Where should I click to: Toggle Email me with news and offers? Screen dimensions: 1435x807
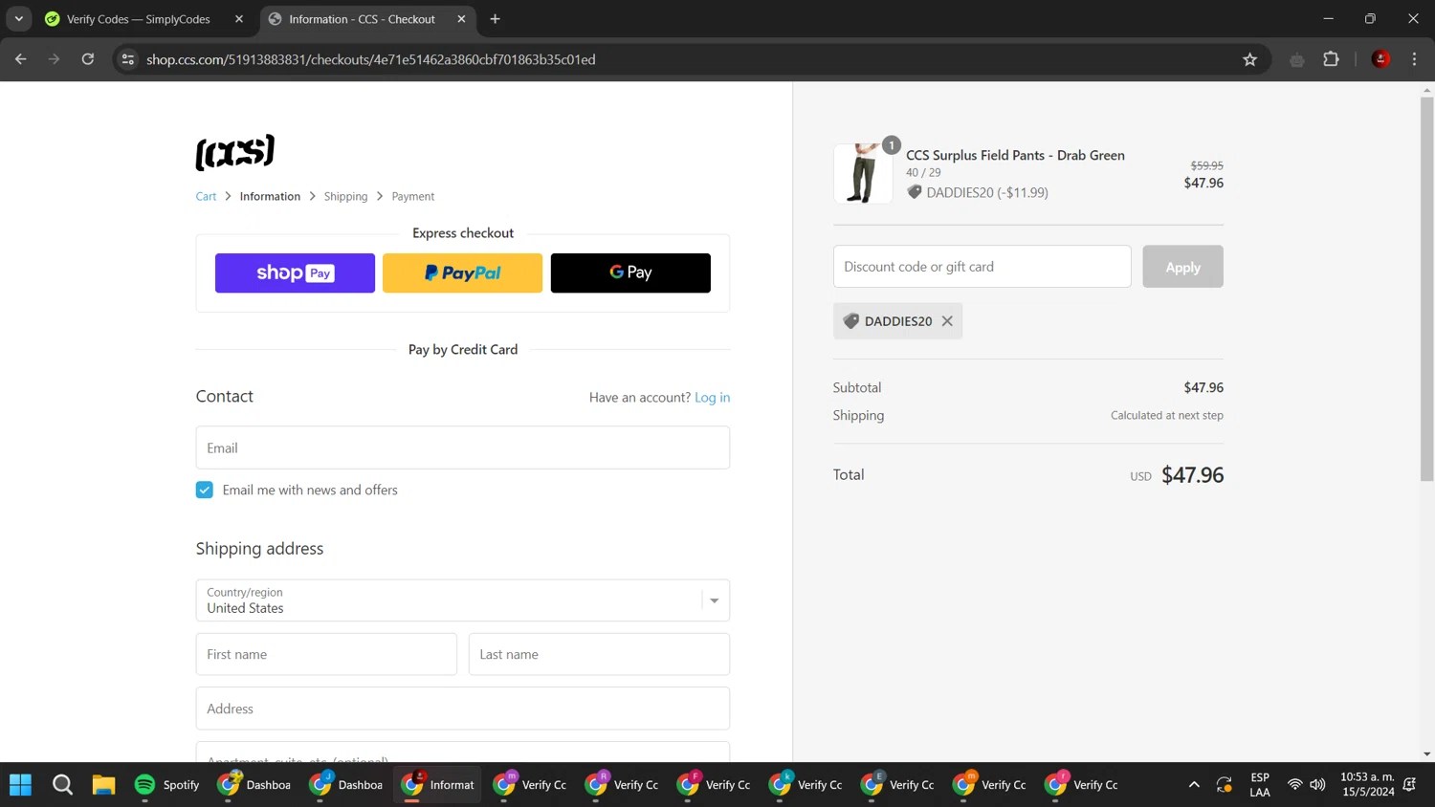(x=205, y=490)
